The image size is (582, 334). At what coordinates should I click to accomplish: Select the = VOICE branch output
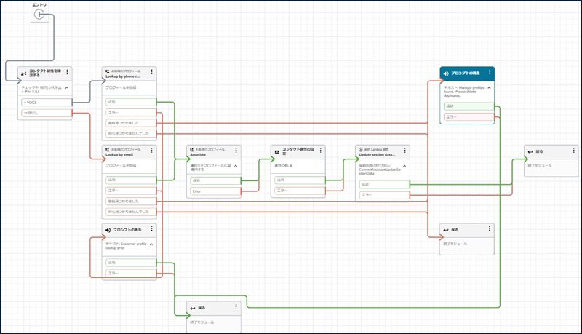point(45,103)
